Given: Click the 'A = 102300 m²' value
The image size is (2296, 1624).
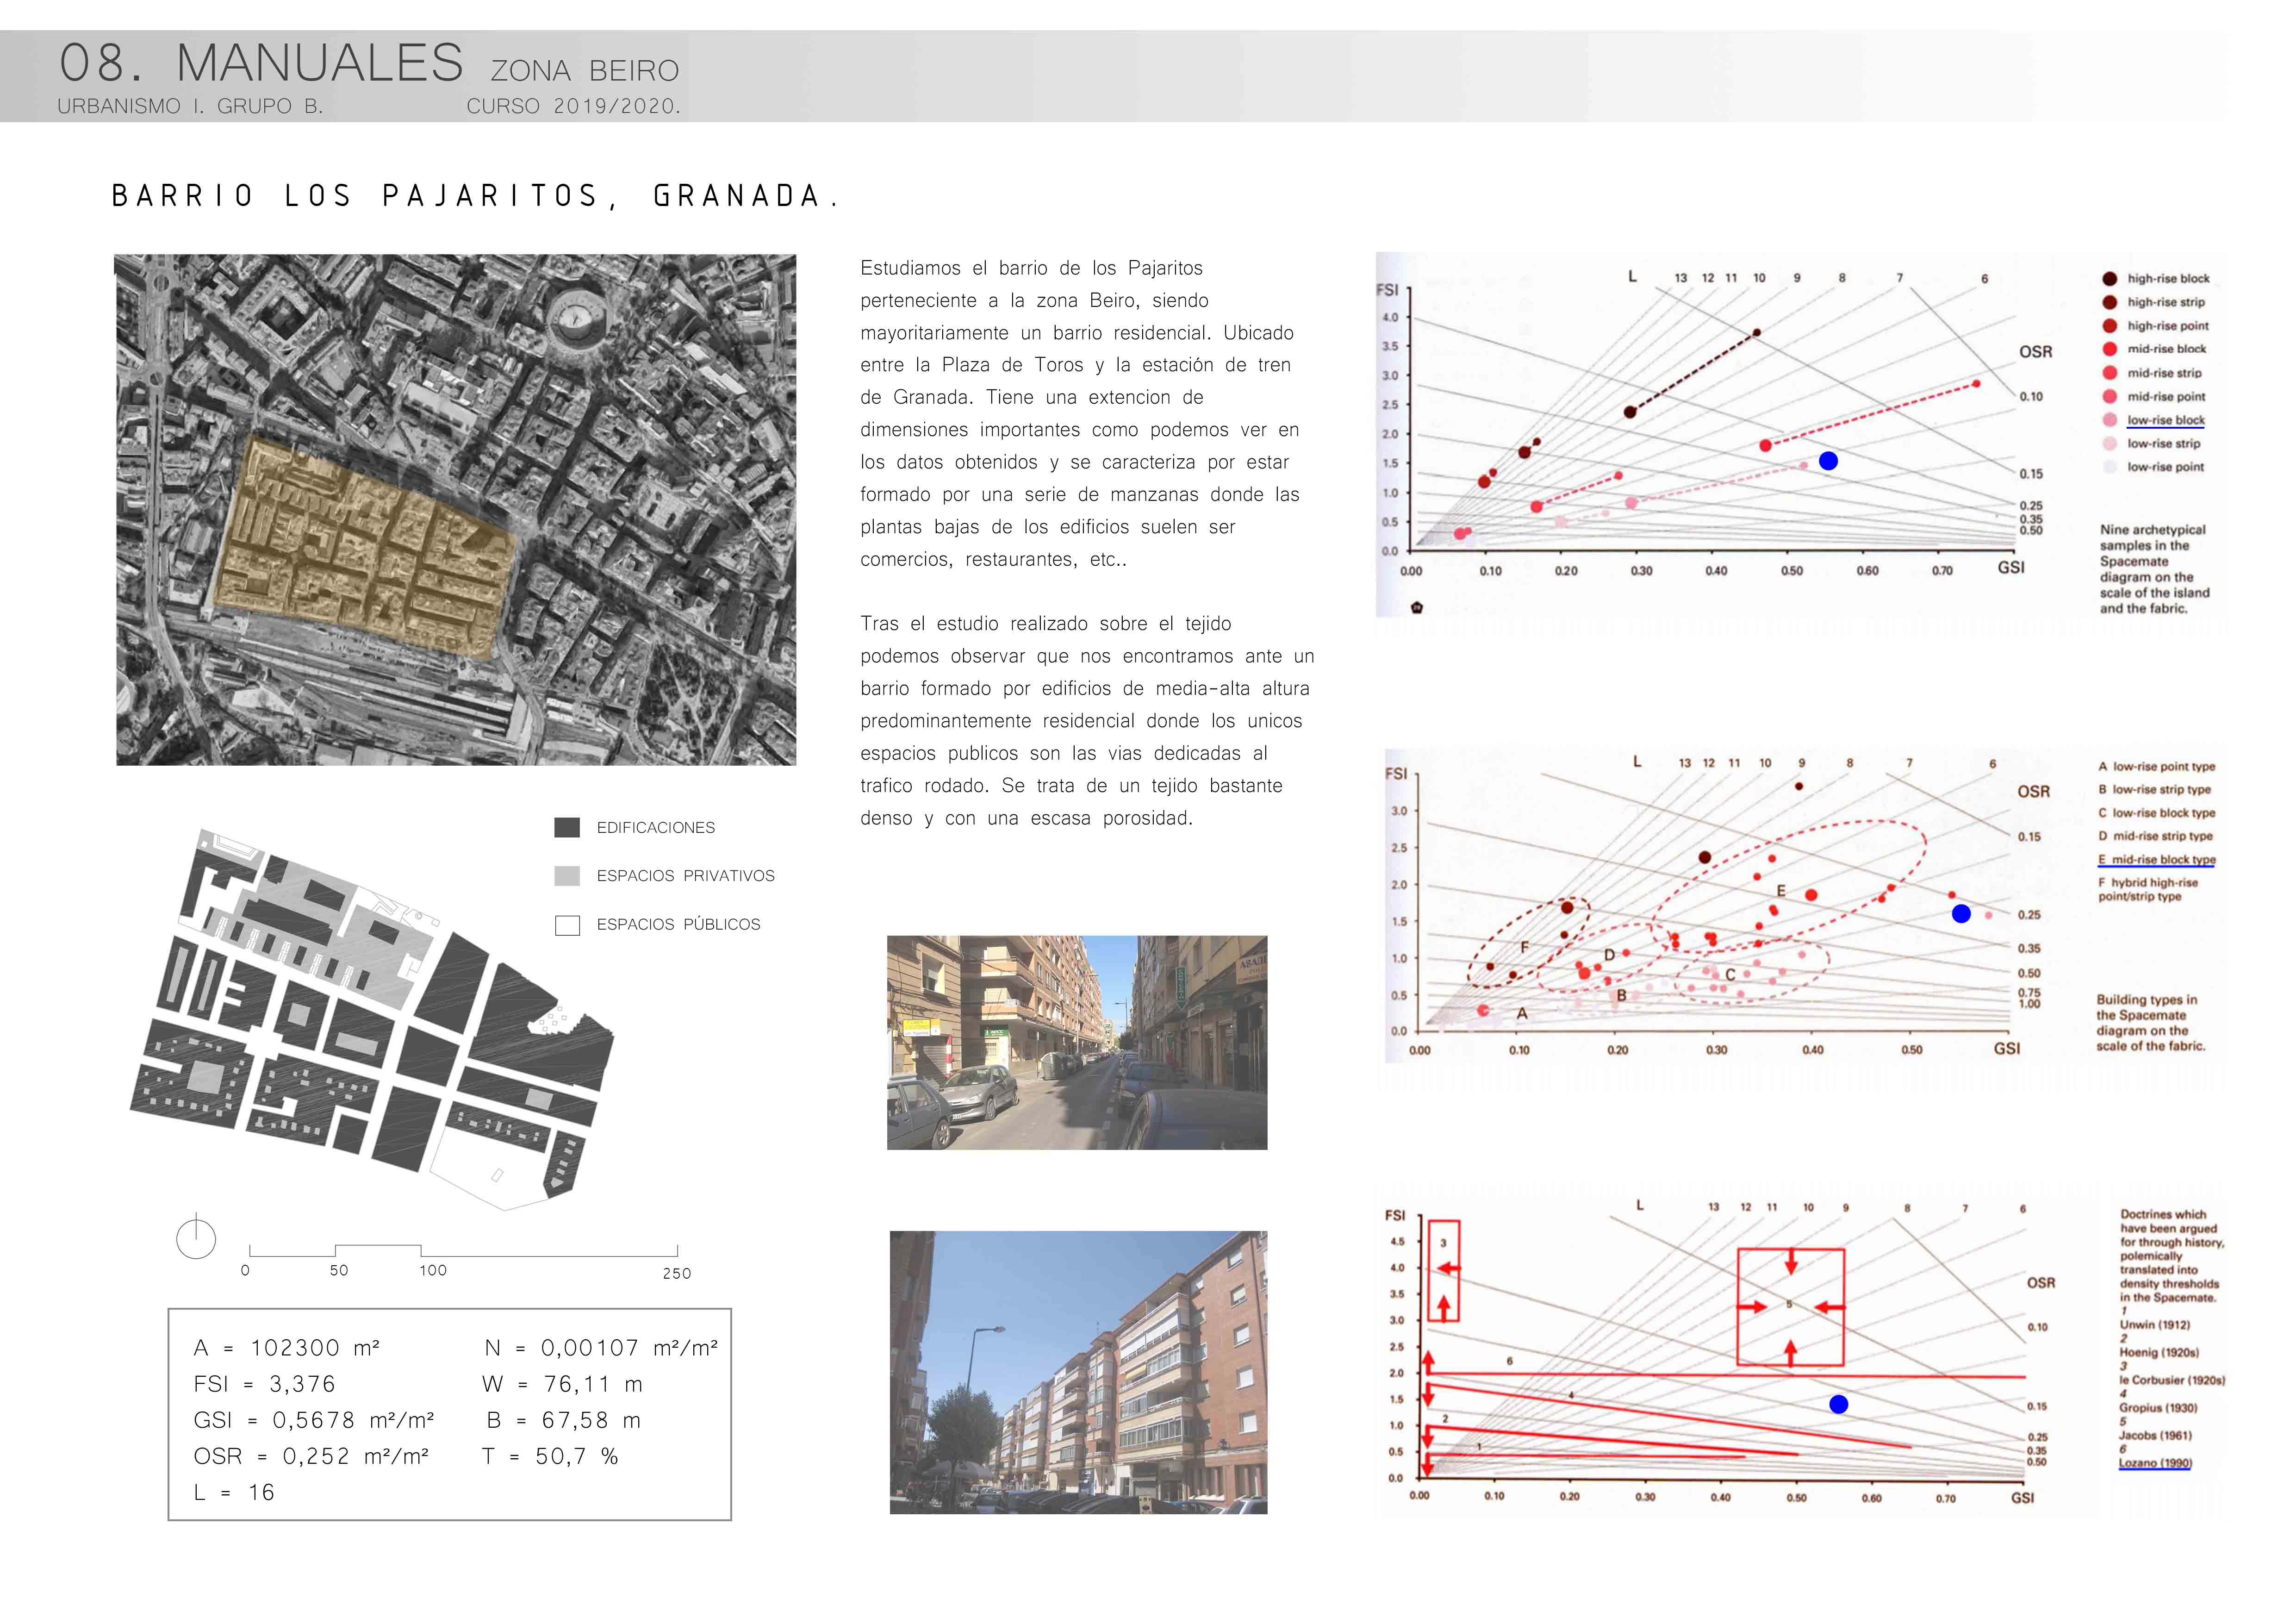Looking at the screenshot, I should pyautogui.click(x=287, y=1348).
